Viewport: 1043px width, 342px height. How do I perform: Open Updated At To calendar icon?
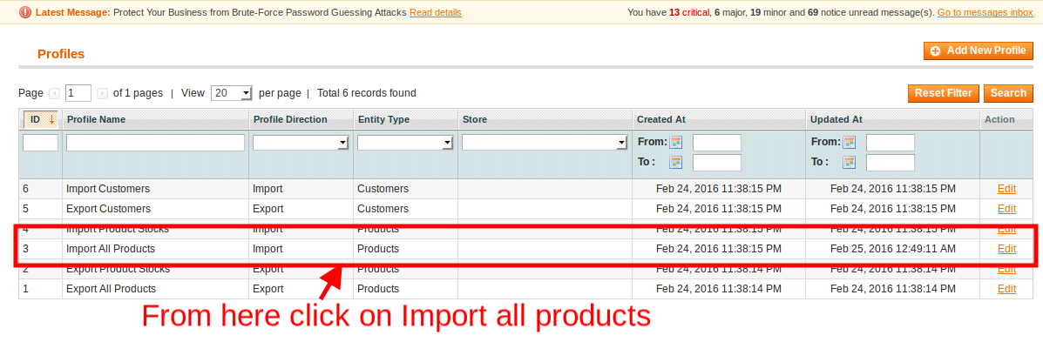coord(850,162)
